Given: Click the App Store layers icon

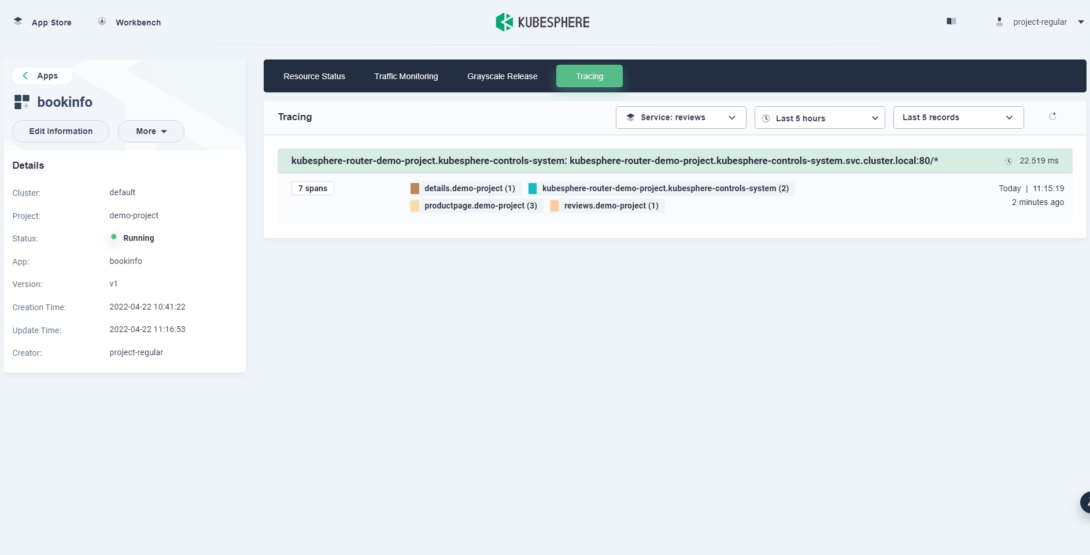Looking at the screenshot, I should pos(18,21).
